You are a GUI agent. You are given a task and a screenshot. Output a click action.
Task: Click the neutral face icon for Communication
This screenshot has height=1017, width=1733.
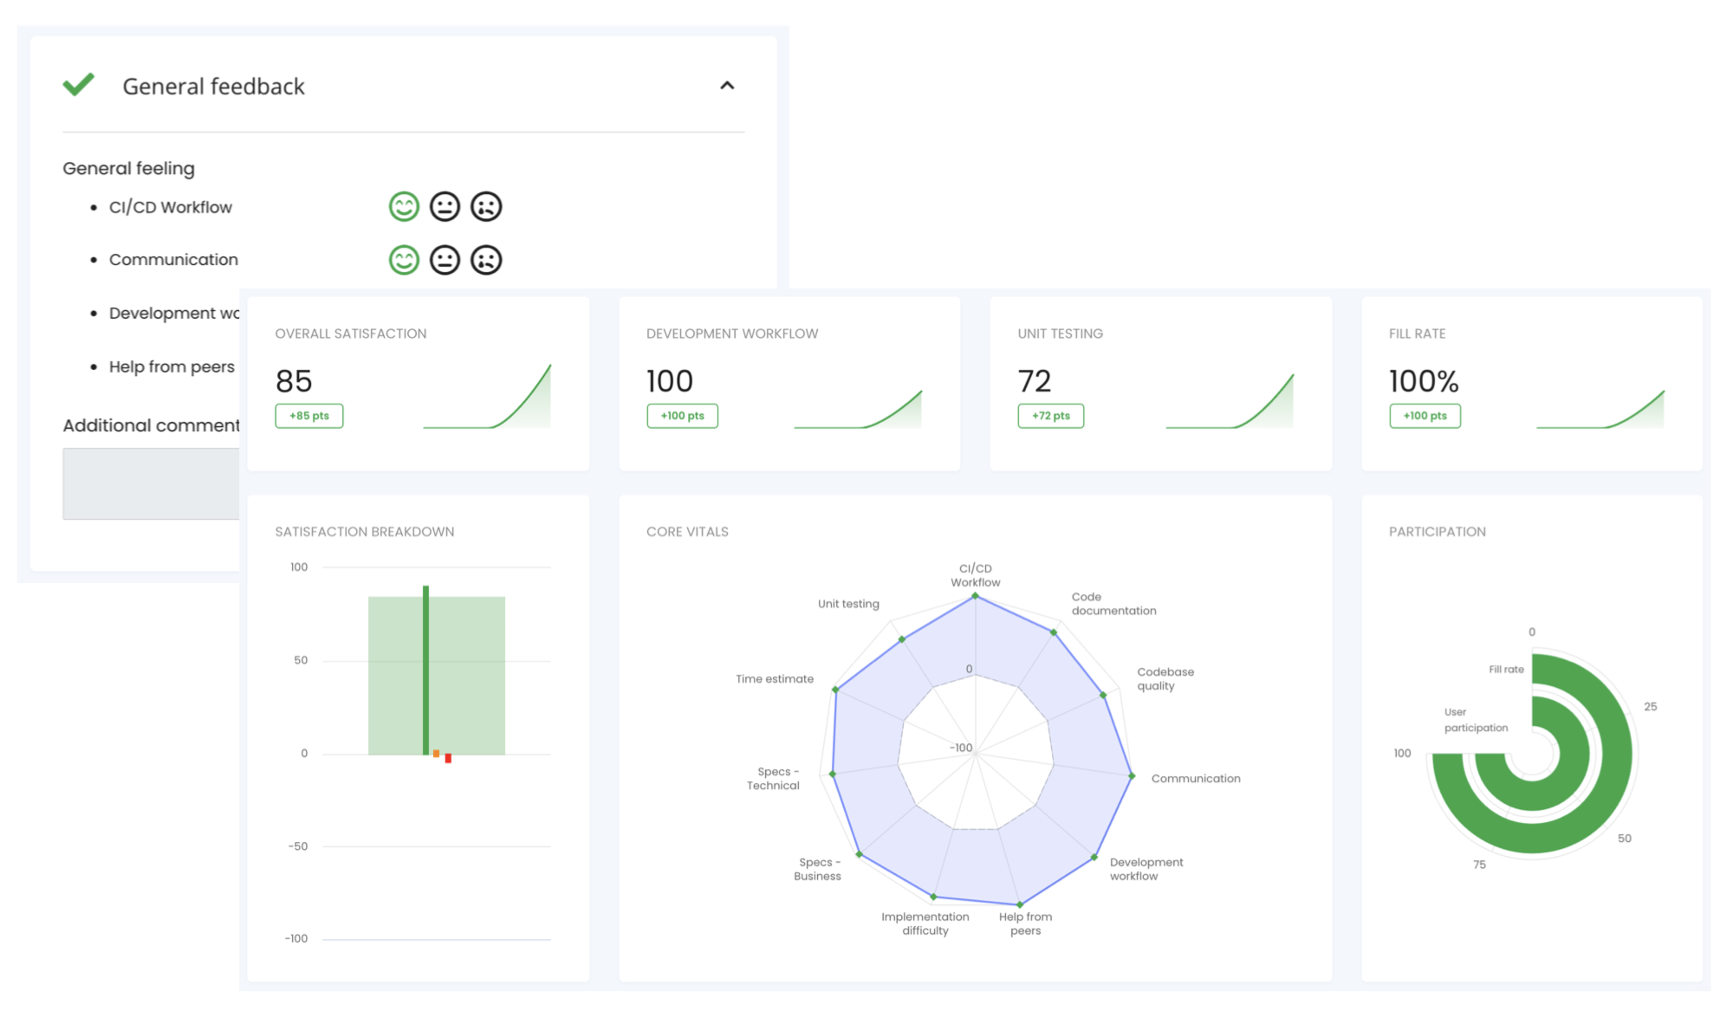[445, 258]
